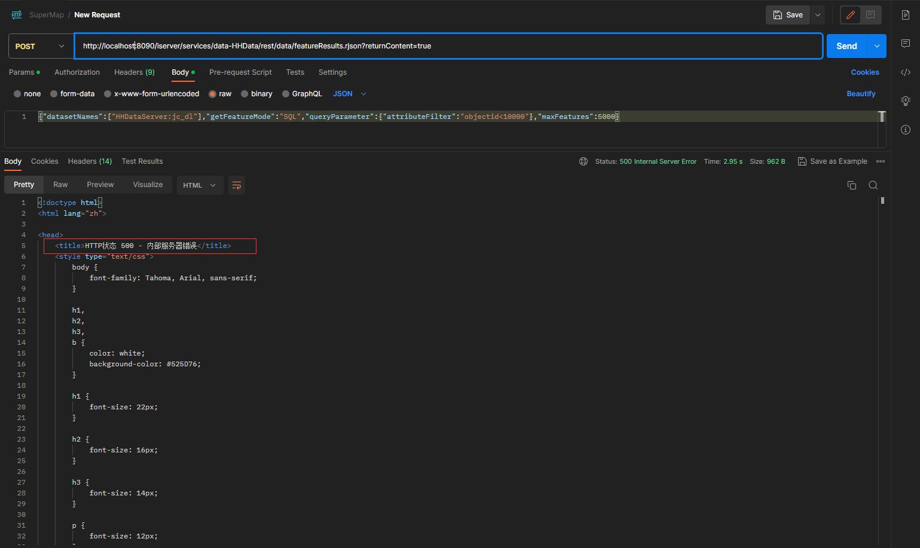
Task: Open the Params request tab
Action: [x=24, y=72]
